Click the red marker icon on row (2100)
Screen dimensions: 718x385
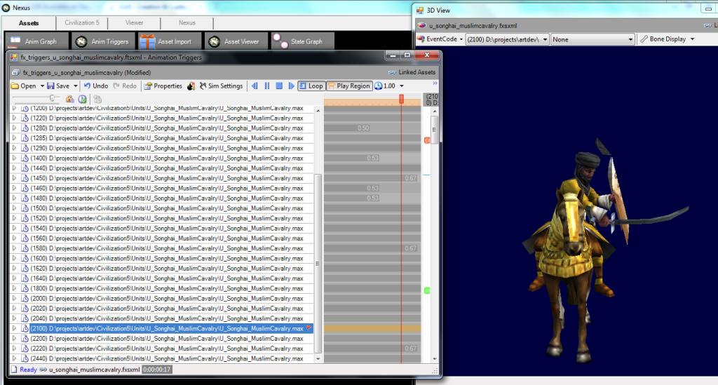click(309, 327)
